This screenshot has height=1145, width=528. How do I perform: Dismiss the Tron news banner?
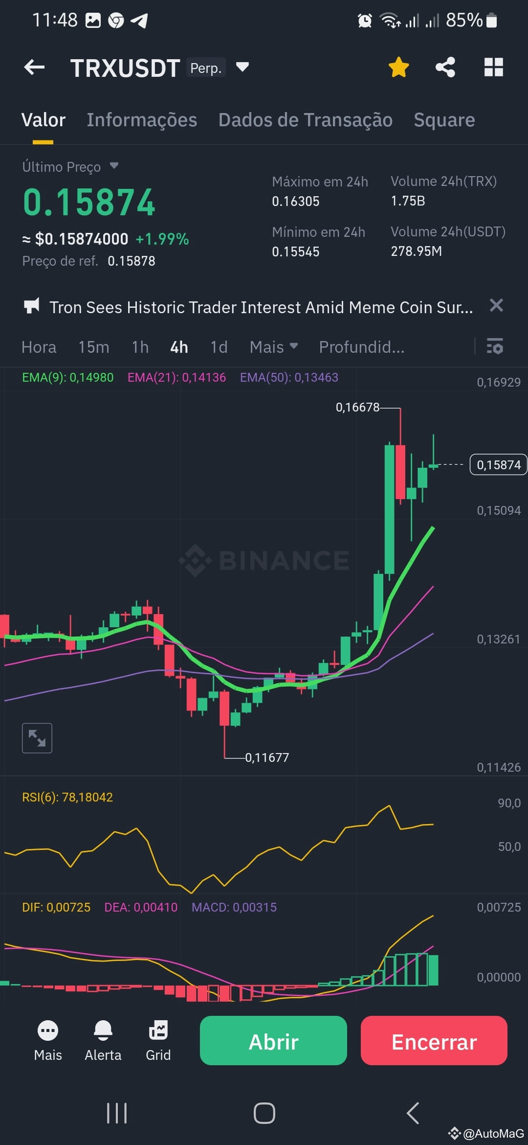point(497,306)
